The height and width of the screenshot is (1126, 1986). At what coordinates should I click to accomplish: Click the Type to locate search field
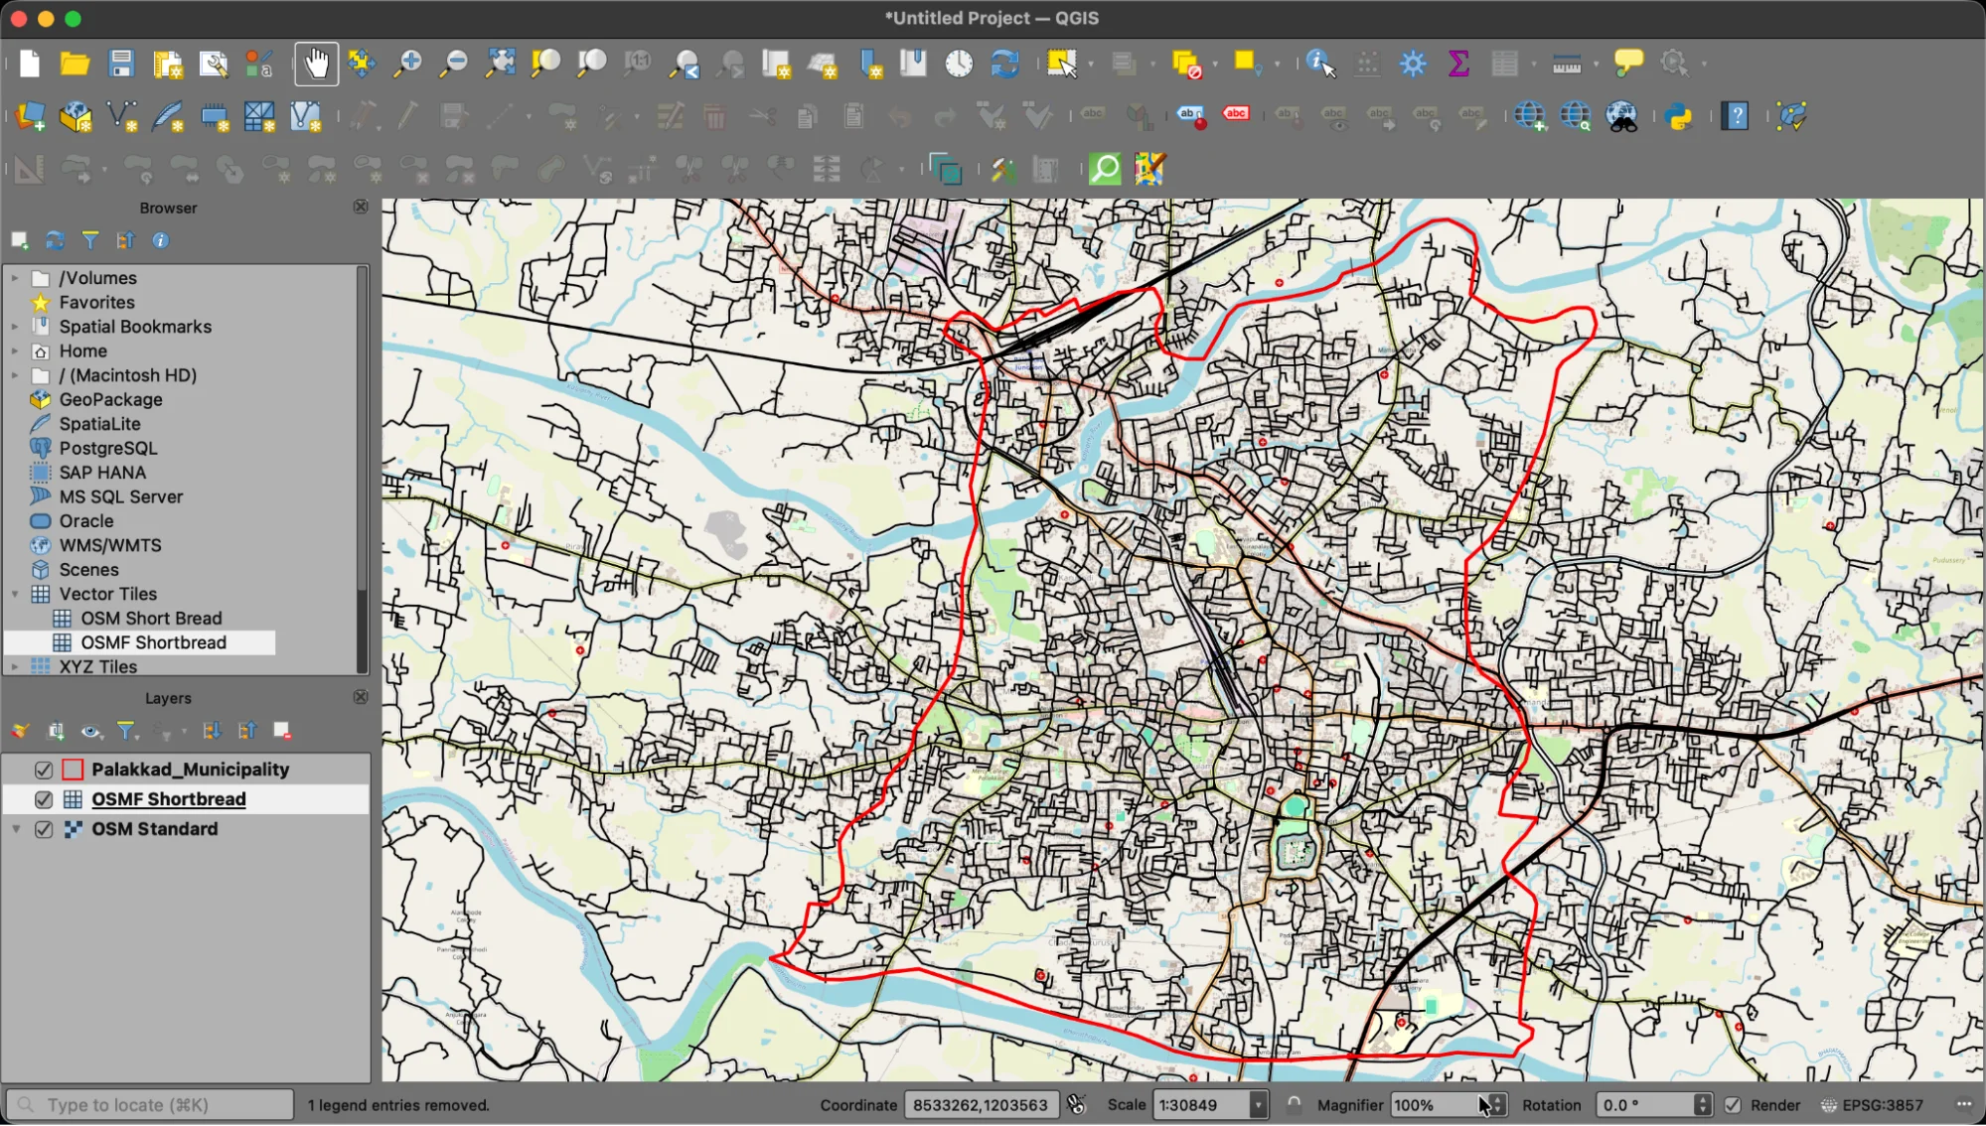tap(149, 1104)
